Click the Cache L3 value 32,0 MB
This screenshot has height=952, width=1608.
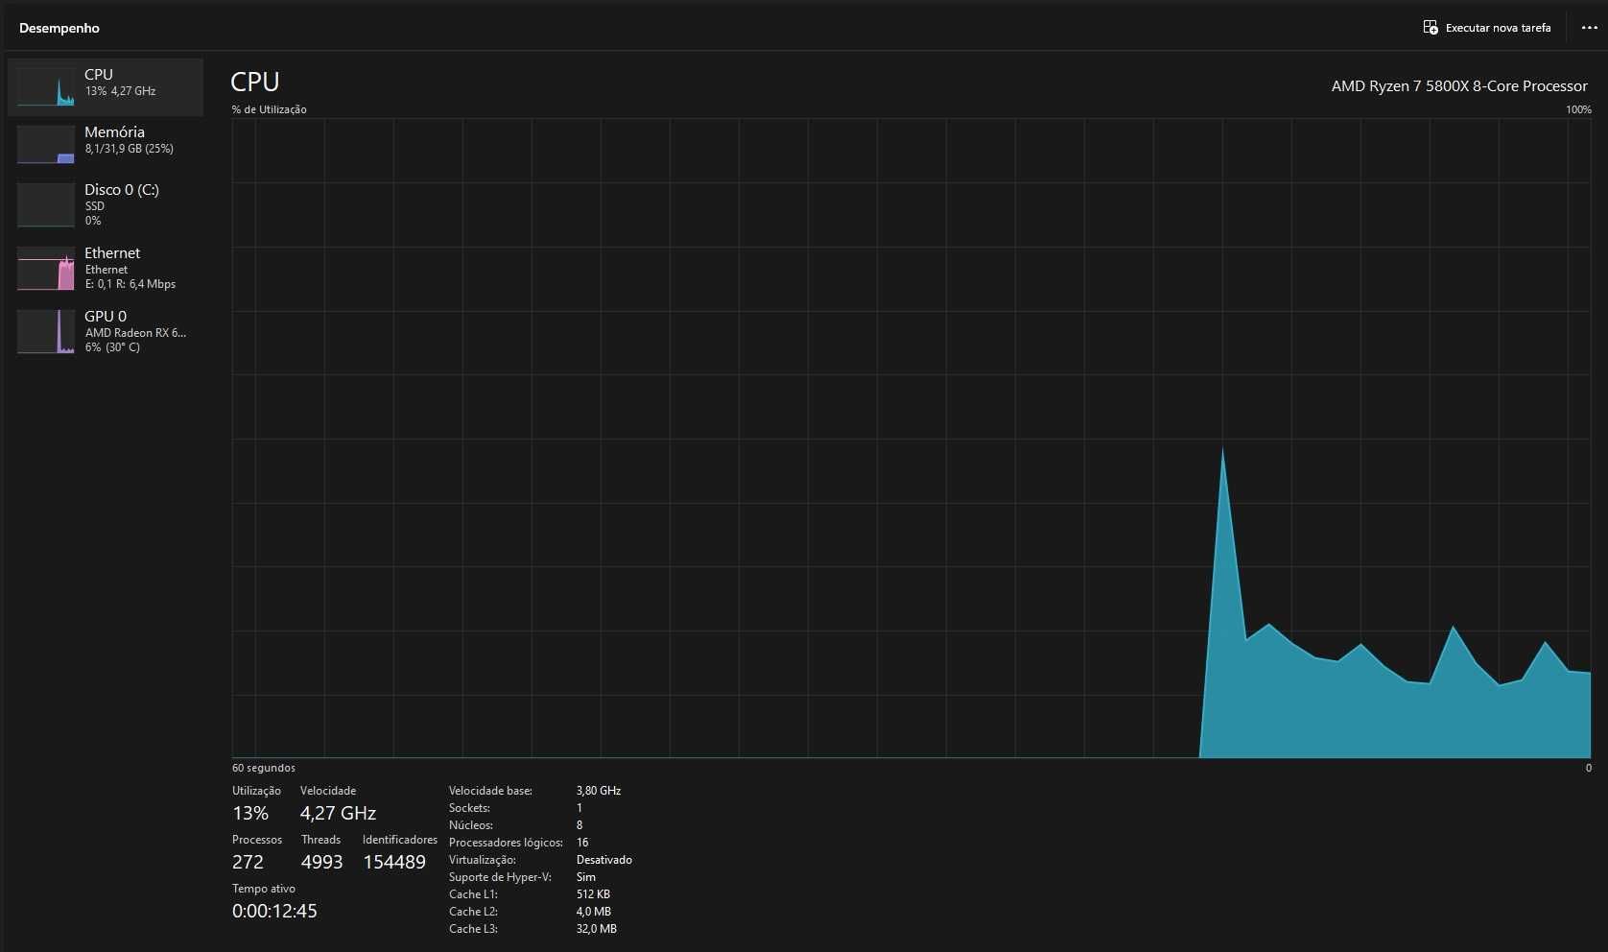click(x=597, y=929)
